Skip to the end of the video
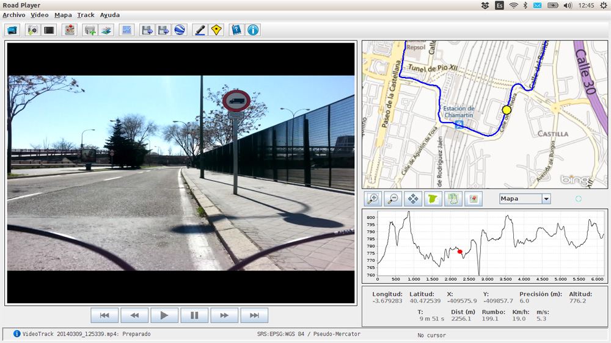 pos(254,316)
